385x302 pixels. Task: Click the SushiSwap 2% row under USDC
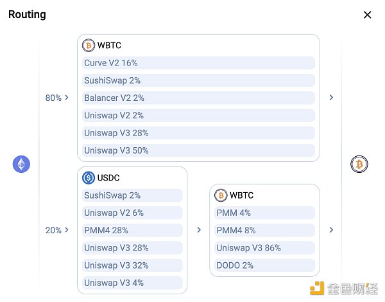(132, 195)
